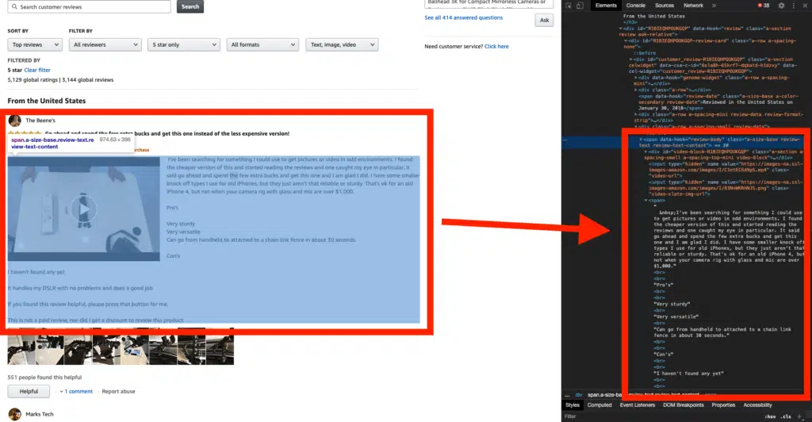Open the Styles pane tab
This screenshot has width=812, height=422.
click(573, 405)
